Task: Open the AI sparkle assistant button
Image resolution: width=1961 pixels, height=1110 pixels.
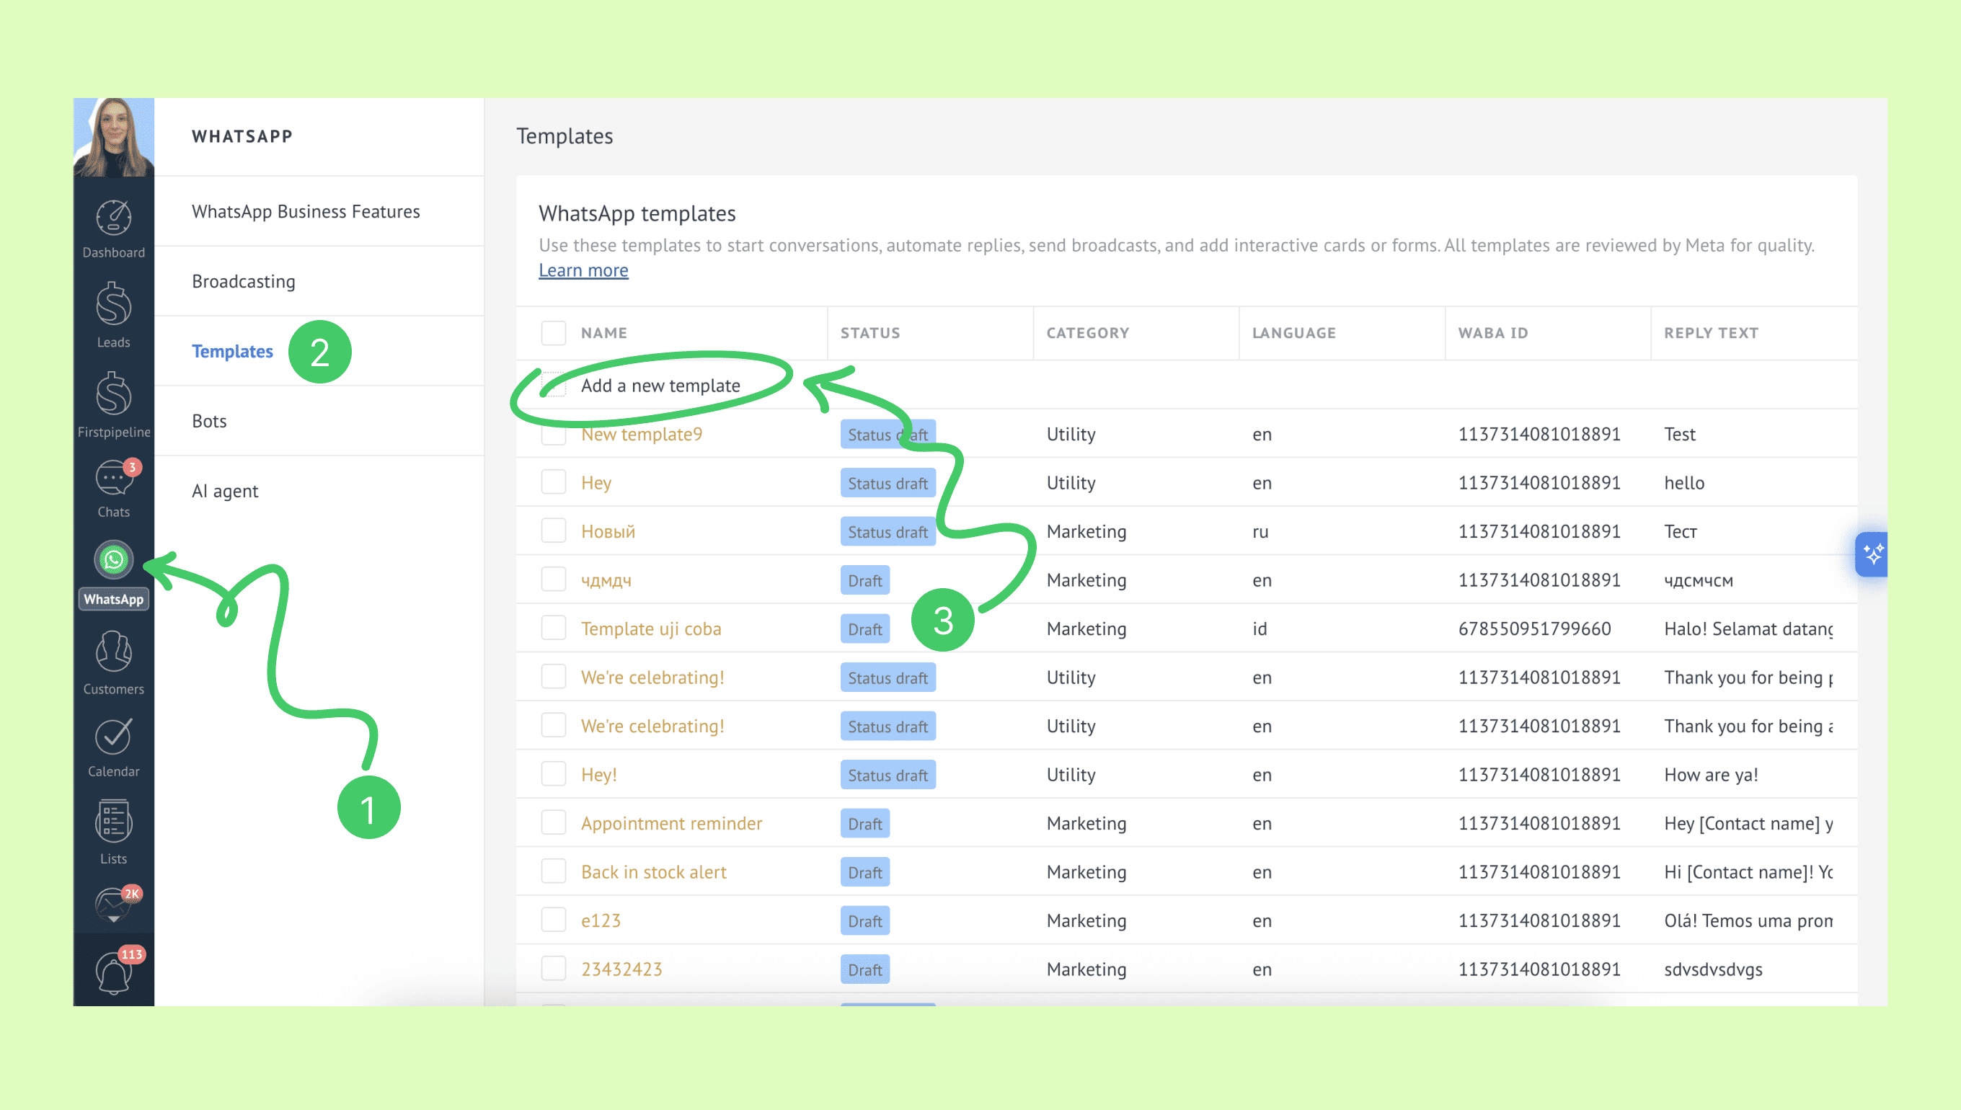Action: (1872, 554)
